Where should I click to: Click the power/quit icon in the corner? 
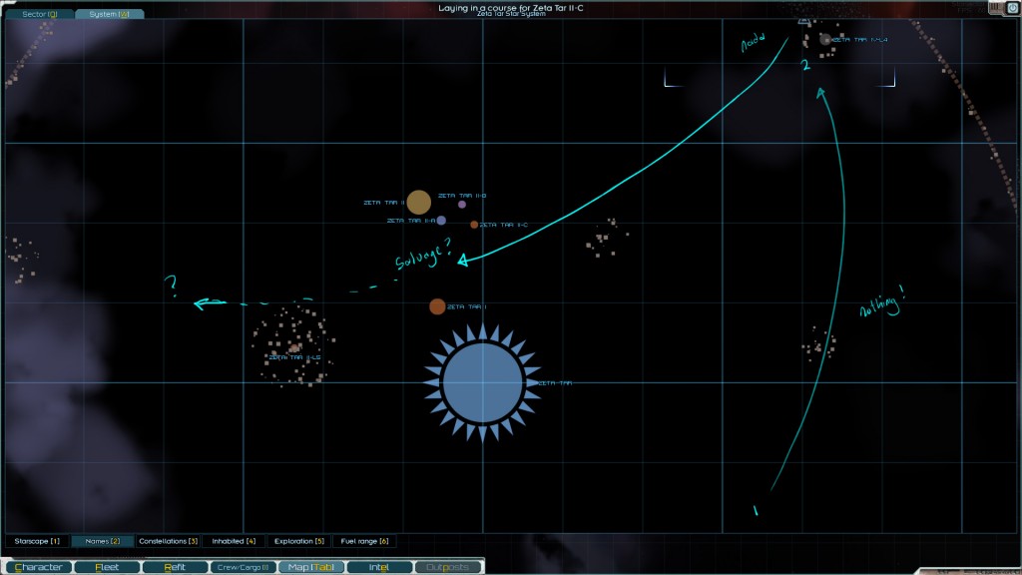pos(1013,8)
